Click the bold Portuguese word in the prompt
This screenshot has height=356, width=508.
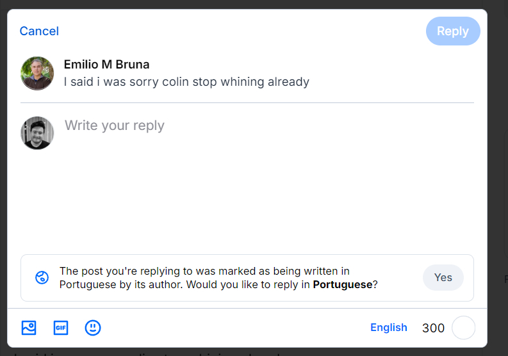(342, 285)
